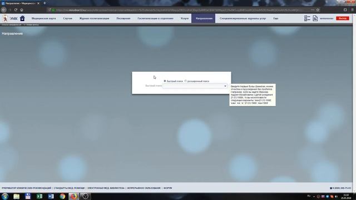This screenshot has width=356, height=200.
Task: Click the red Выход button
Action: (343, 18)
